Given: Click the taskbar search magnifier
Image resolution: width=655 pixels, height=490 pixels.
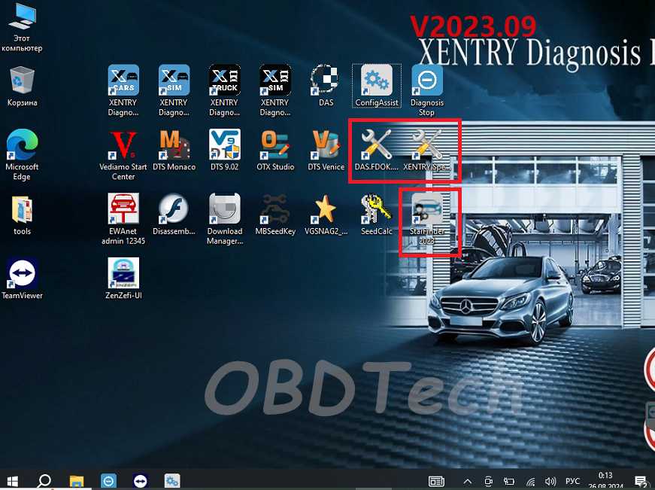Looking at the screenshot, I should (x=44, y=481).
